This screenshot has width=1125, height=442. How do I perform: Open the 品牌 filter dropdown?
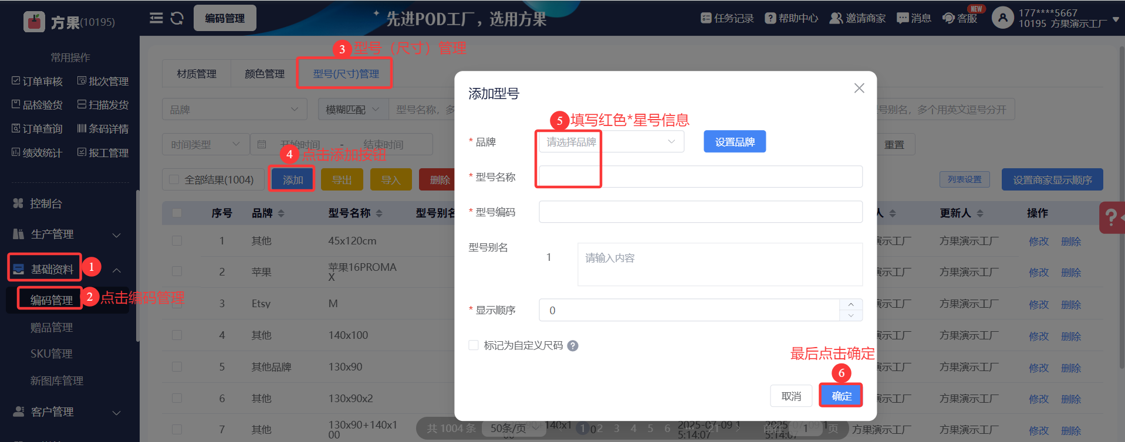click(235, 110)
